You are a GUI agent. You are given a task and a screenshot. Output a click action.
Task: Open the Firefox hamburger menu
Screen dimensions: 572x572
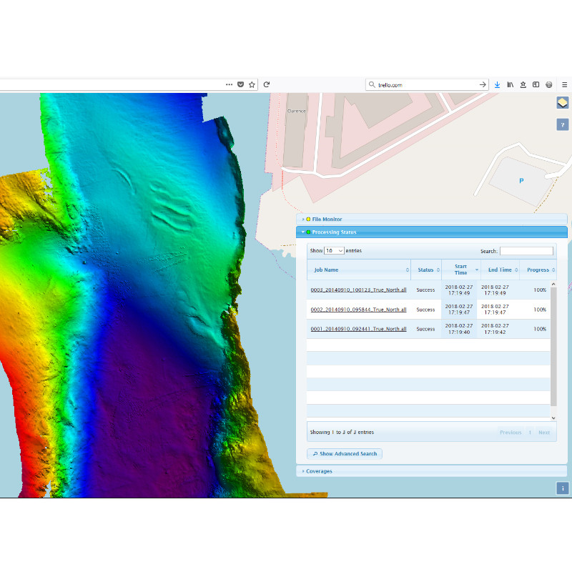[x=564, y=84]
